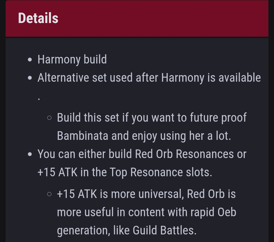Click the Details heading title text

(38, 18)
